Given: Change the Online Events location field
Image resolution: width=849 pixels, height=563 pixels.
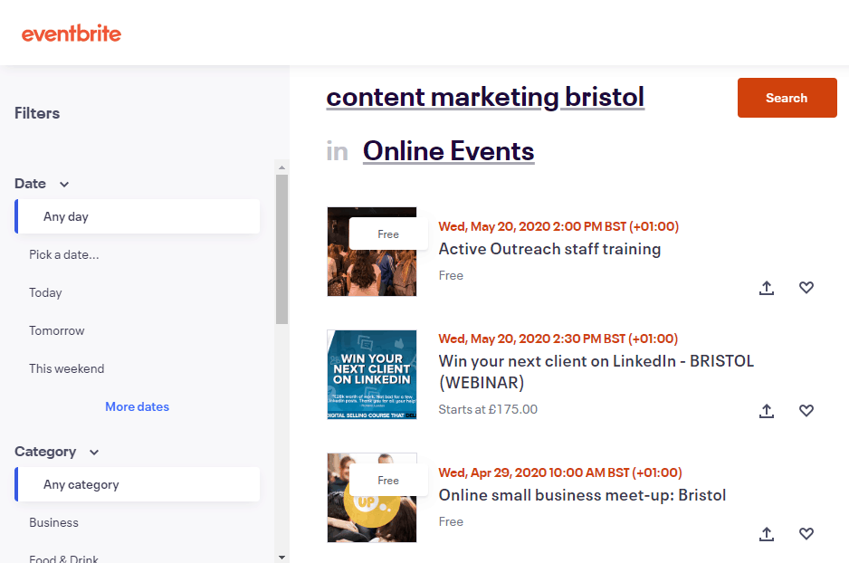Looking at the screenshot, I should pos(448,151).
